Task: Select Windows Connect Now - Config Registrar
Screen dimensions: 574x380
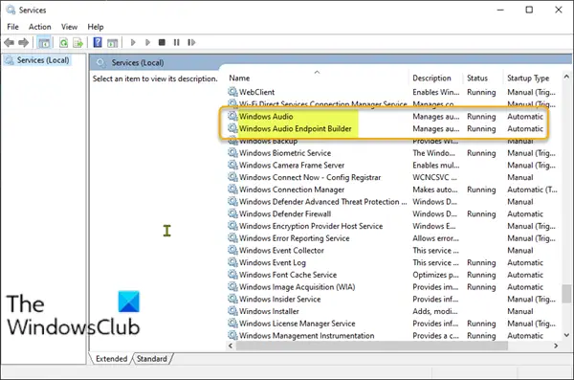Action: coord(393,177)
